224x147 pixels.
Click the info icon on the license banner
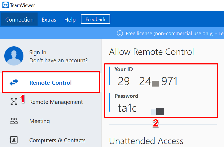(120, 33)
